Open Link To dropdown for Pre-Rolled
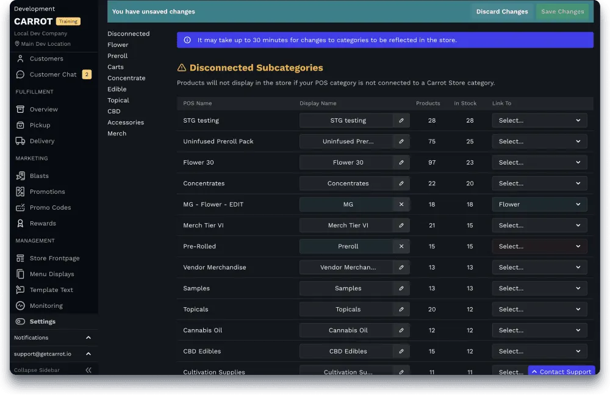Screen dimensions: 610x395 (x=539, y=246)
